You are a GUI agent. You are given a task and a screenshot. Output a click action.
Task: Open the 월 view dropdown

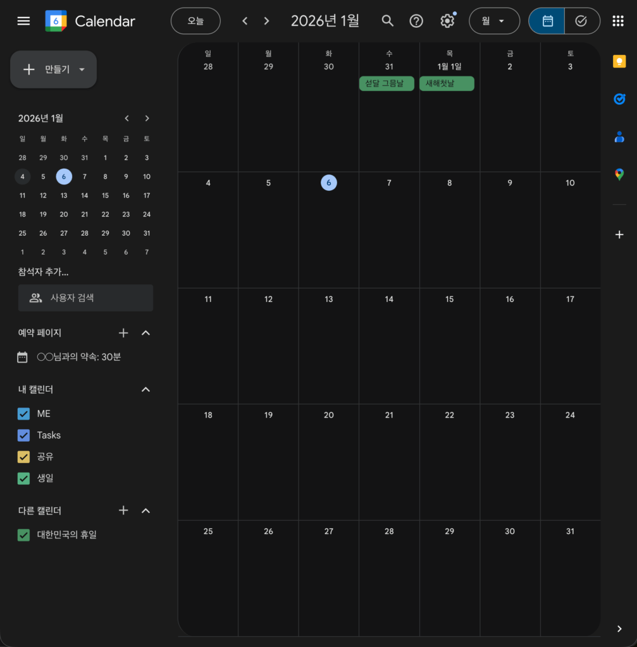tap(494, 21)
